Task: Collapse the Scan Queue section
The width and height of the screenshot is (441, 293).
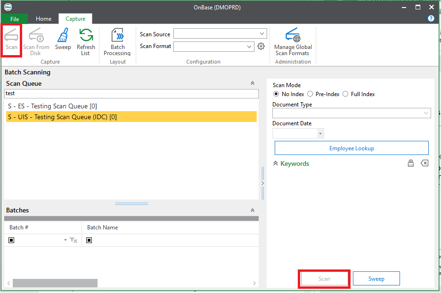Action: coord(253,83)
